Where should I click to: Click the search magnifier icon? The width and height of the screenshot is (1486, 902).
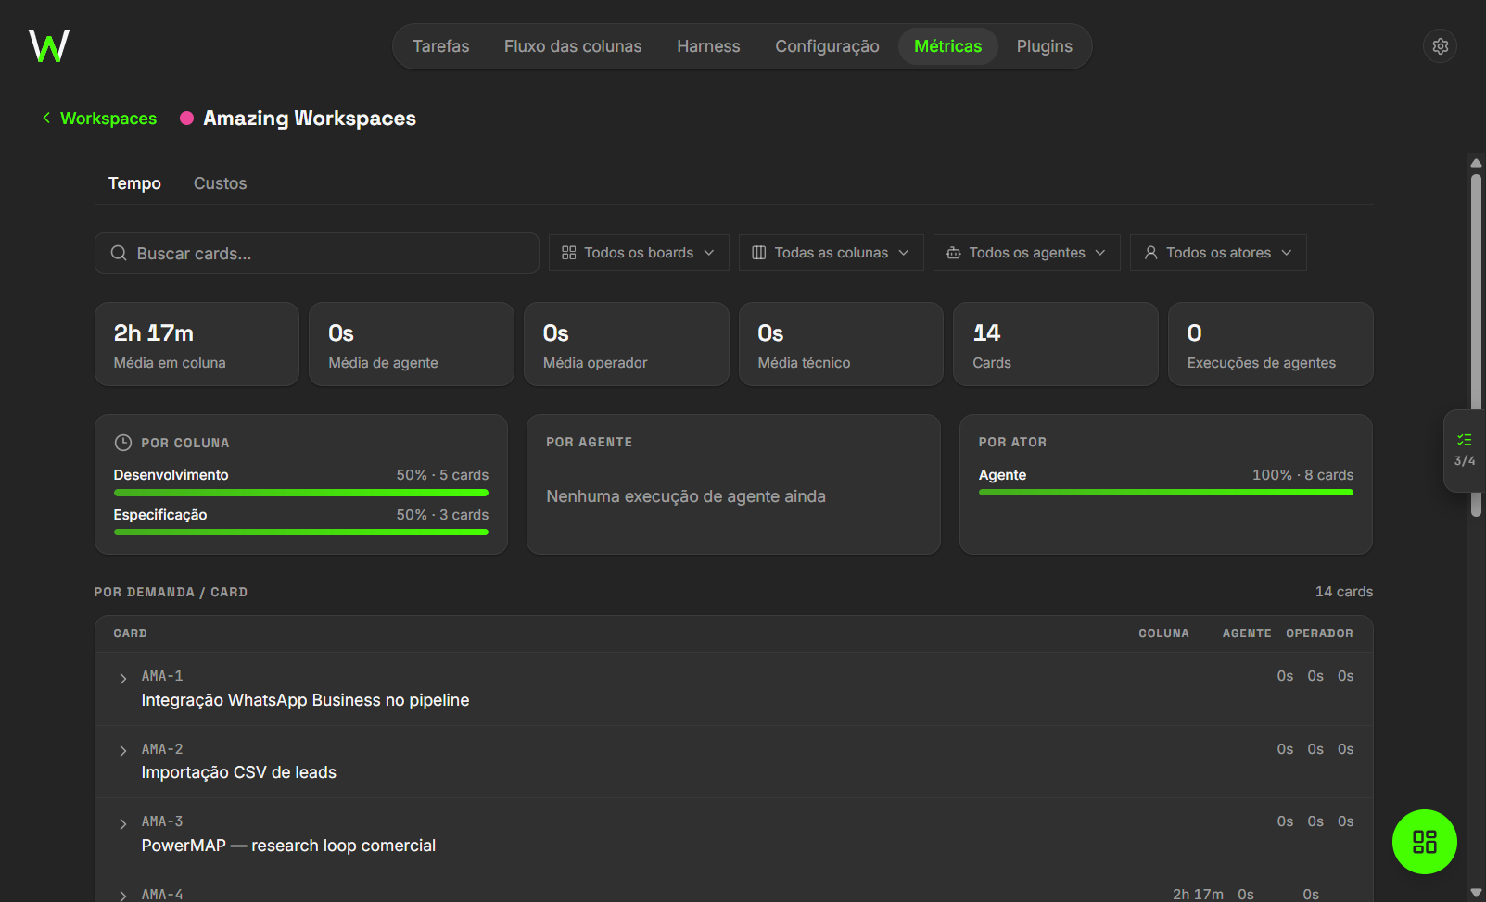pos(119,253)
